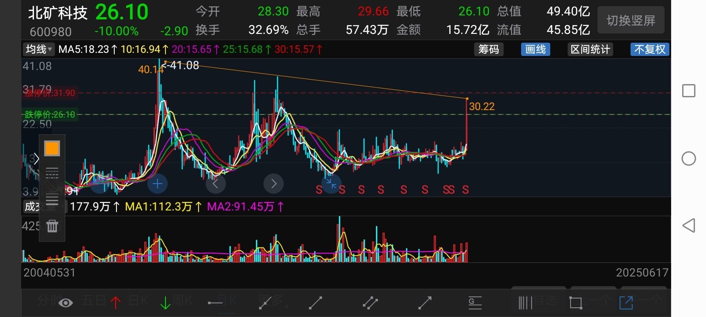Open the 筹码 chip distribution view
Viewport: 706px width, 317px height.
(x=489, y=49)
